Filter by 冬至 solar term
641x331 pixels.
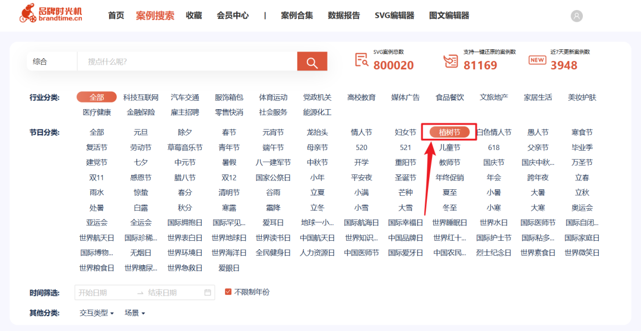450,208
